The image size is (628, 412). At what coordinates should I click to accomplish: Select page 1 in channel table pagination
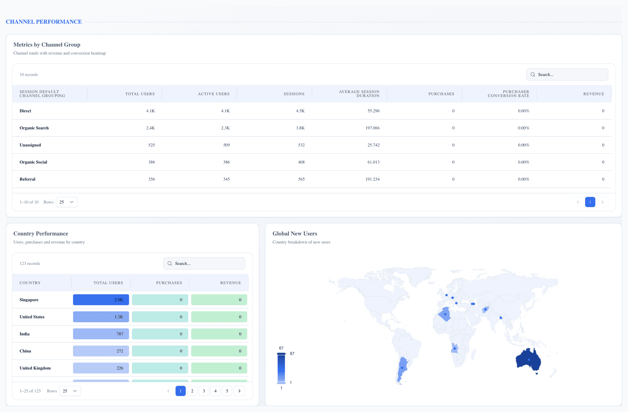click(x=590, y=202)
